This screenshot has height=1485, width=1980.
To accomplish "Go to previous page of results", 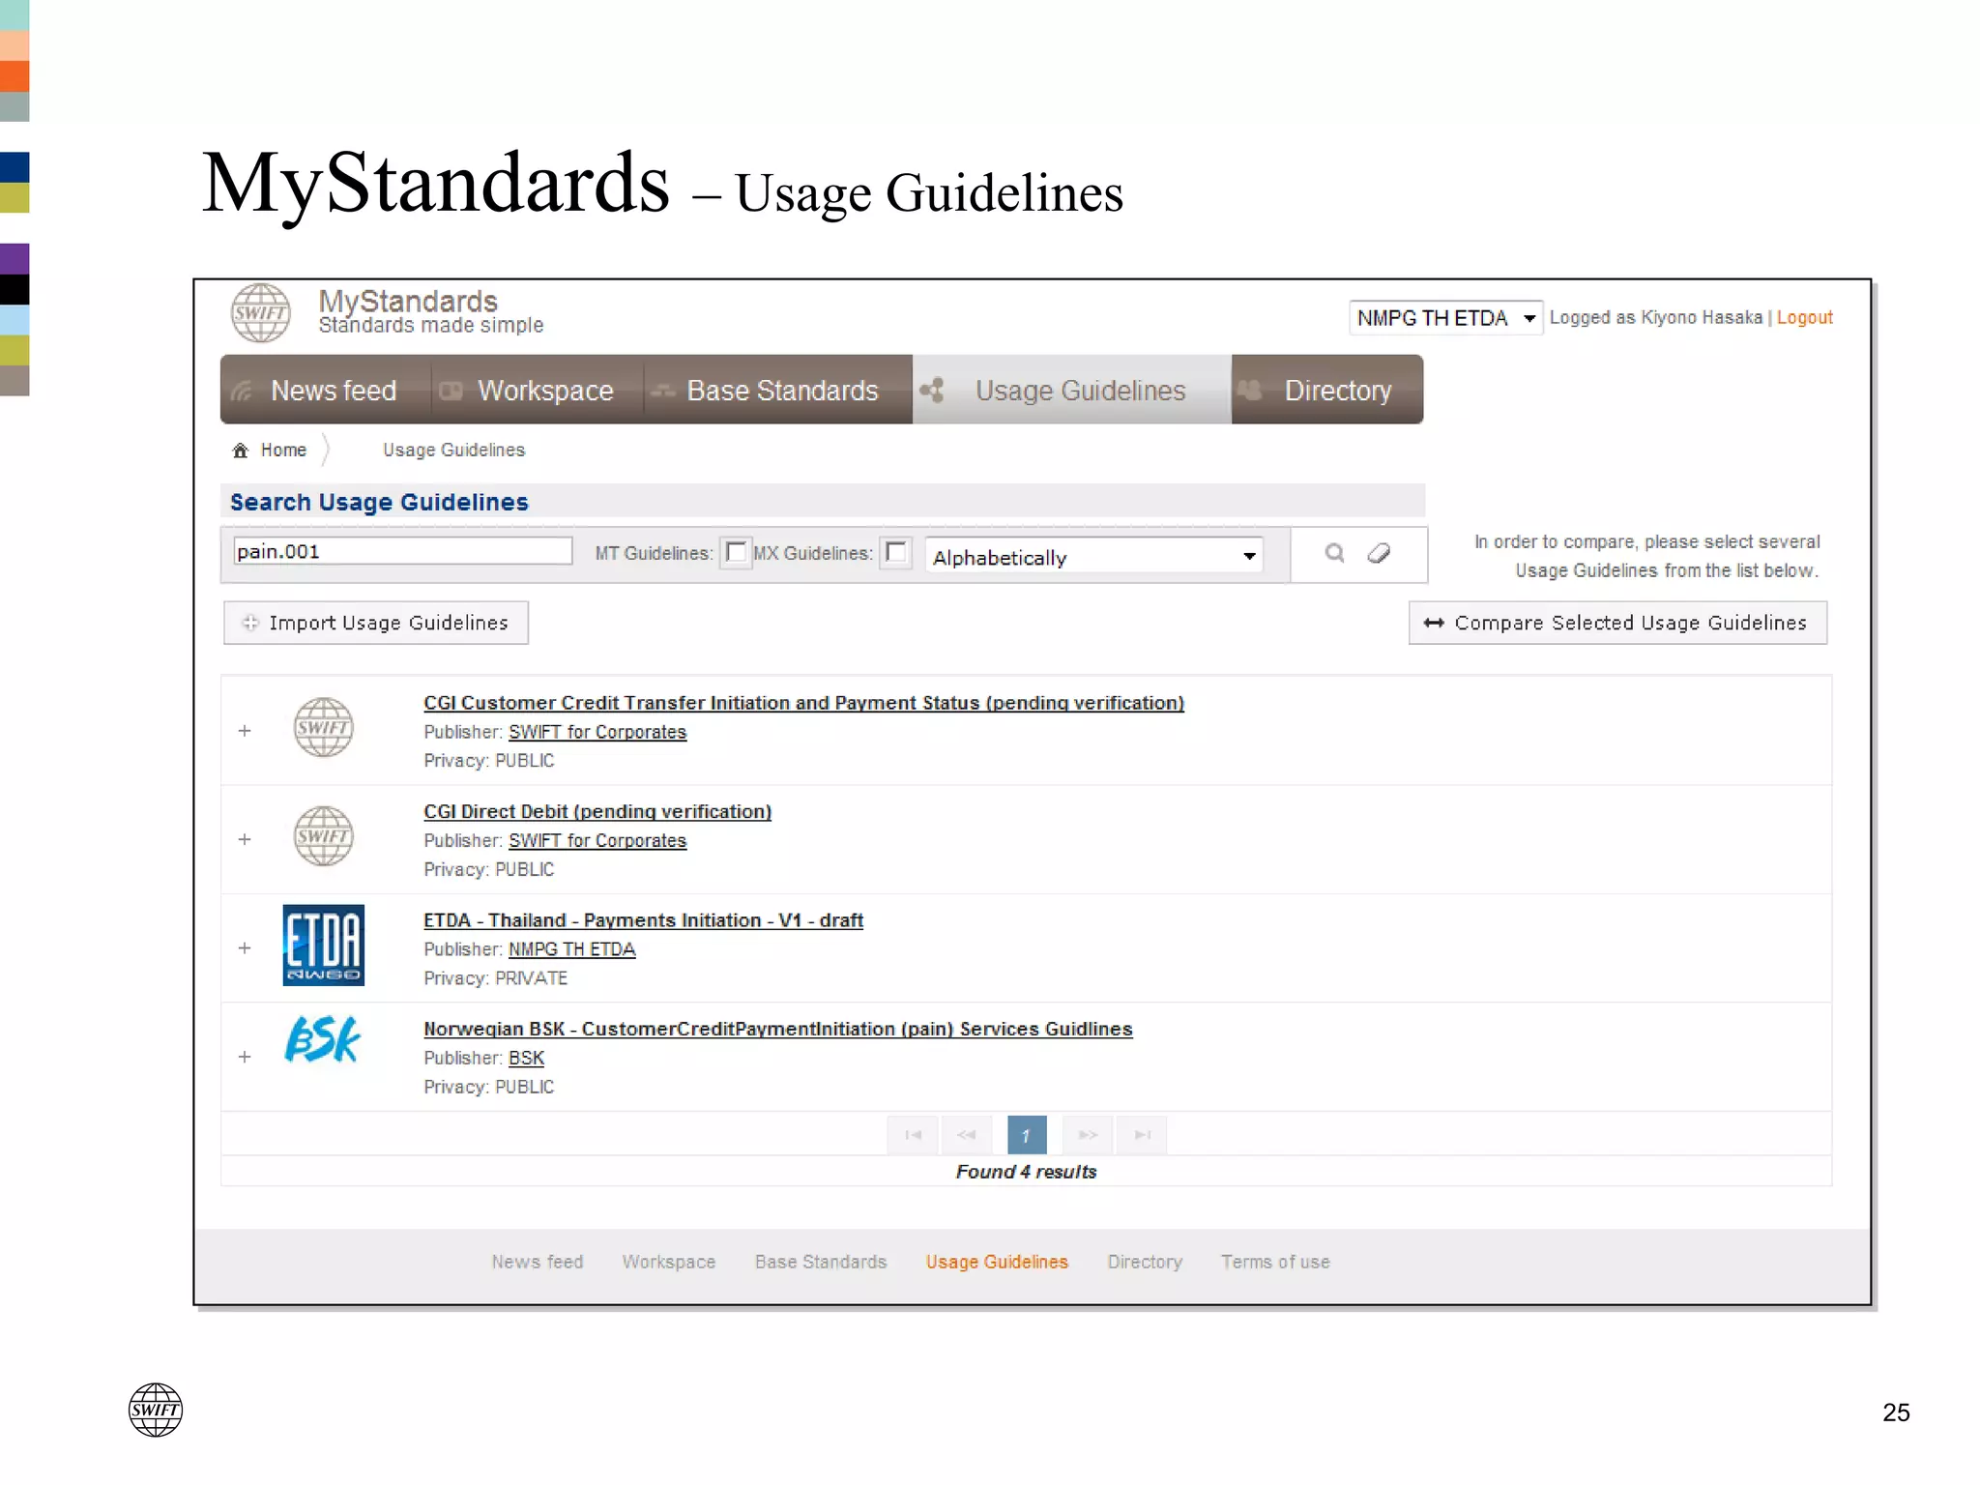I will (966, 1135).
